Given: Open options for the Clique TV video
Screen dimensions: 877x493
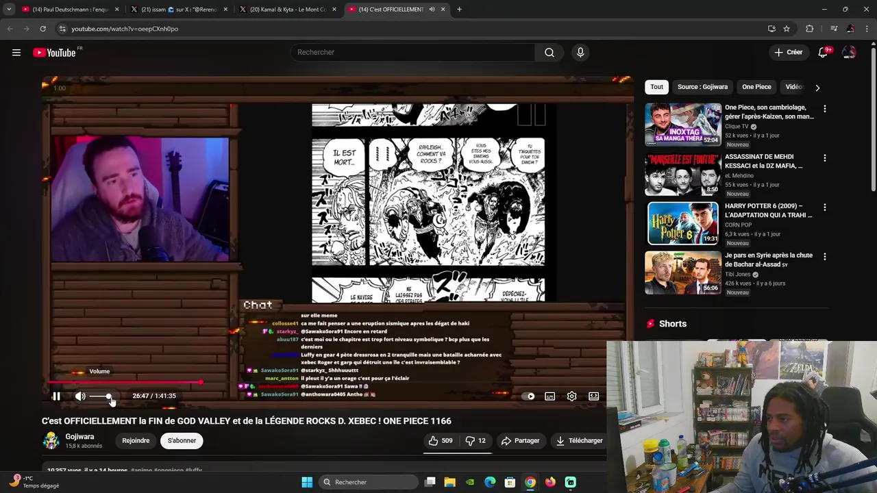Looking at the screenshot, I should [x=824, y=109].
